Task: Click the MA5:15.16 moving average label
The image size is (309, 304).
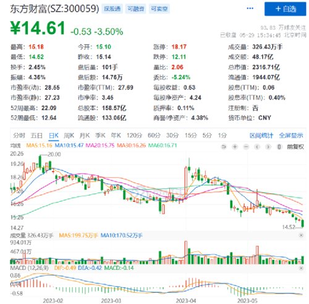Action: coord(39,145)
